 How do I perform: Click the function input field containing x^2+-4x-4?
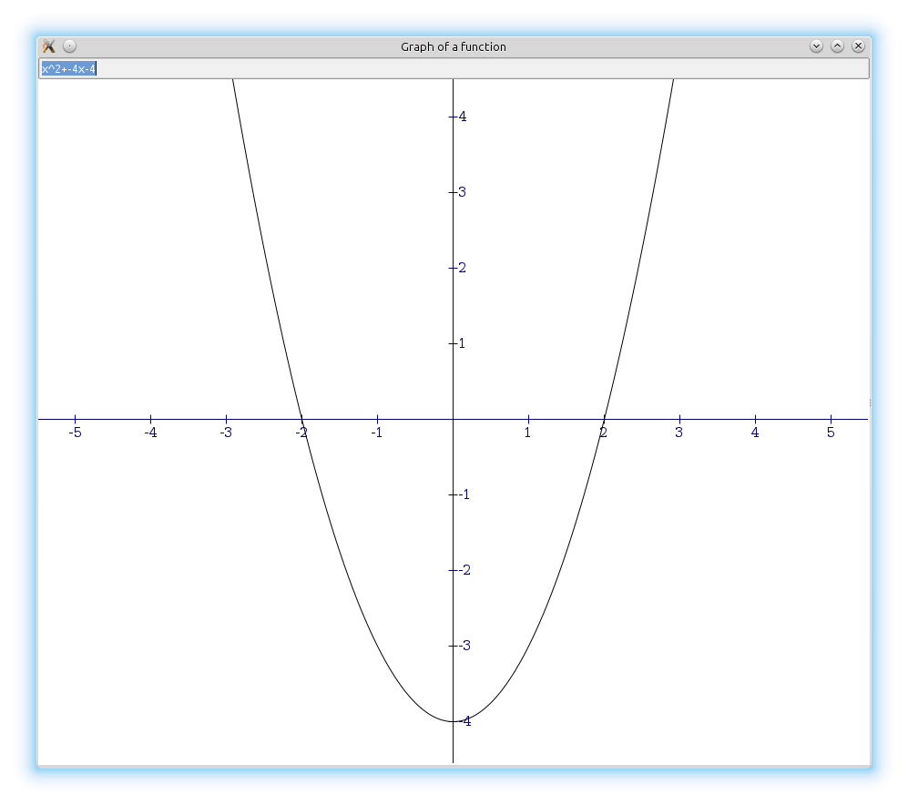454,69
